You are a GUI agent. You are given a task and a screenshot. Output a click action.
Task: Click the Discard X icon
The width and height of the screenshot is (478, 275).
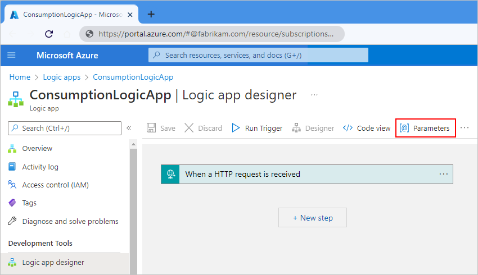click(x=189, y=128)
